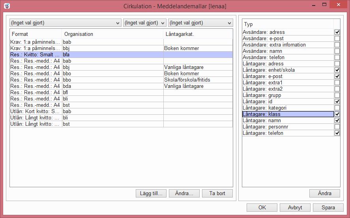
Task: Select Res.-medd.: A4 bfl row
Action: coord(121,93)
